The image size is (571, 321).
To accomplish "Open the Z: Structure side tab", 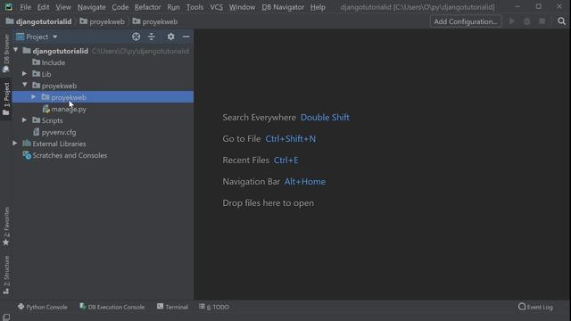I will pos(6,275).
